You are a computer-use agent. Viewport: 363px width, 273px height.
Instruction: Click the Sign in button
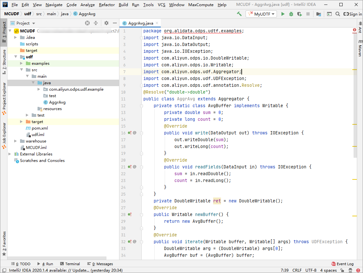(x=353, y=14)
